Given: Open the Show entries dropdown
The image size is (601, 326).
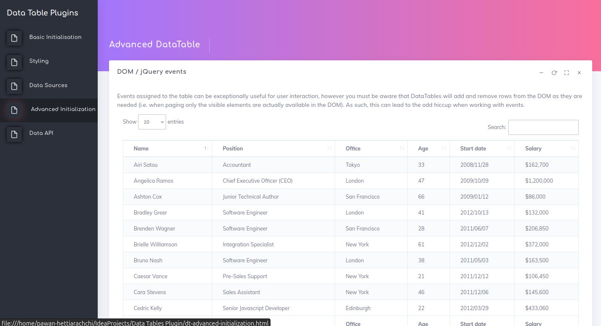Looking at the screenshot, I should click(152, 122).
